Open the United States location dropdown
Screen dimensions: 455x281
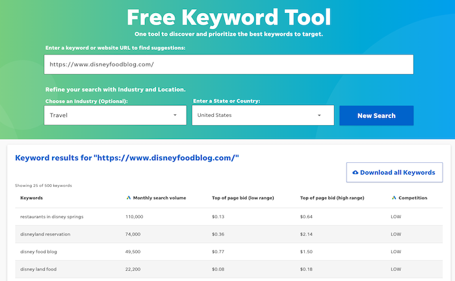263,116
